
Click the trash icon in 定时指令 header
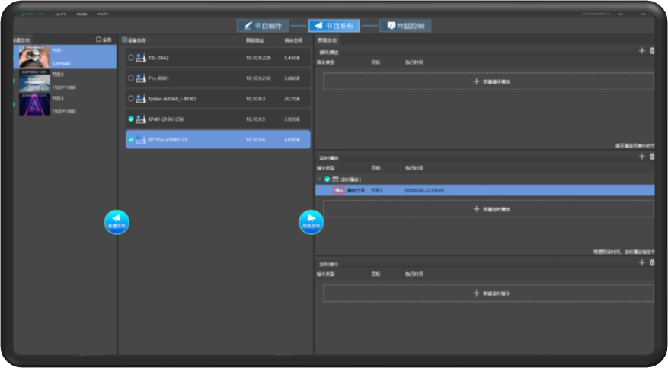652,262
